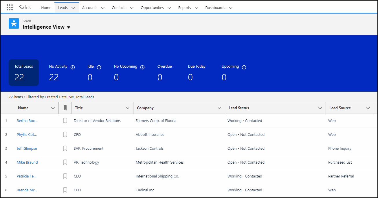The image size is (378, 198).
Task: Click info icon beside Idle metric
Action: (x=99, y=67)
